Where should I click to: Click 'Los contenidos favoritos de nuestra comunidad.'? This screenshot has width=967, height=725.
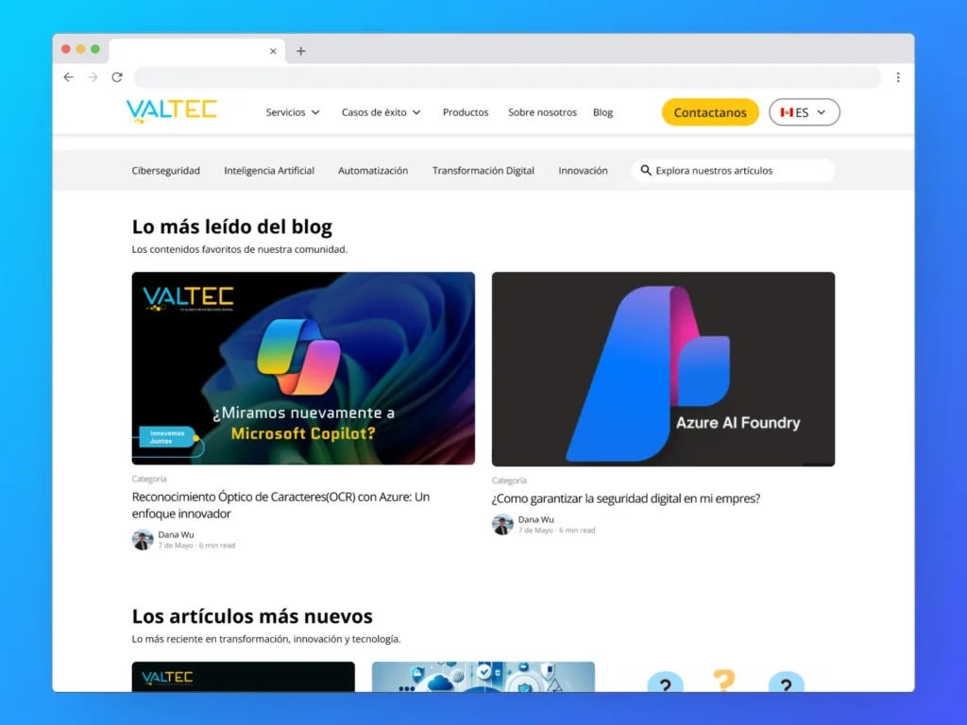(240, 249)
